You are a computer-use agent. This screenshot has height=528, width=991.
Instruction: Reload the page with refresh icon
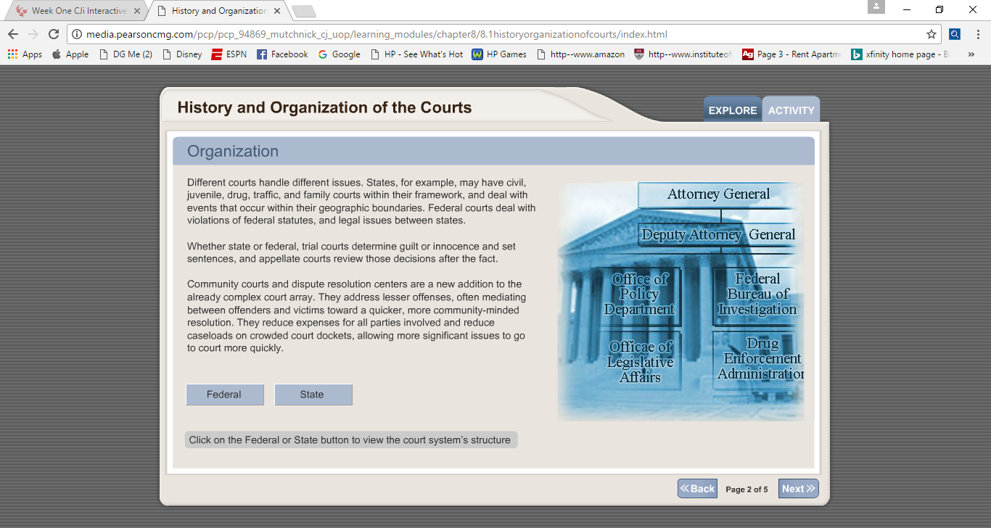point(53,34)
